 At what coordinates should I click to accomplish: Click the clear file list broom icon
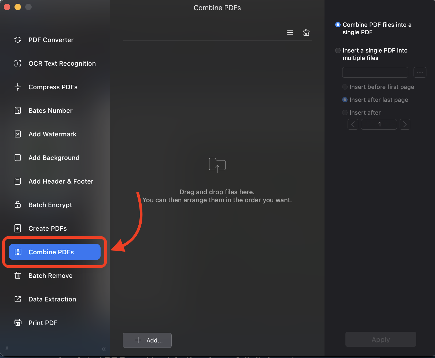[x=306, y=32]
